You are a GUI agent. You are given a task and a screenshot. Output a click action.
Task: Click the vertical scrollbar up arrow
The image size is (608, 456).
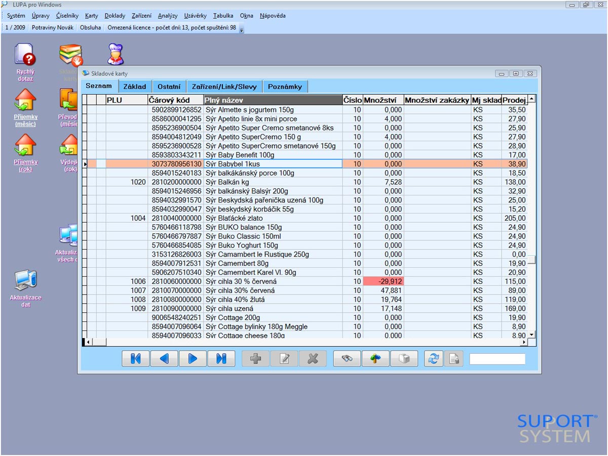click(x=531, y=99)
